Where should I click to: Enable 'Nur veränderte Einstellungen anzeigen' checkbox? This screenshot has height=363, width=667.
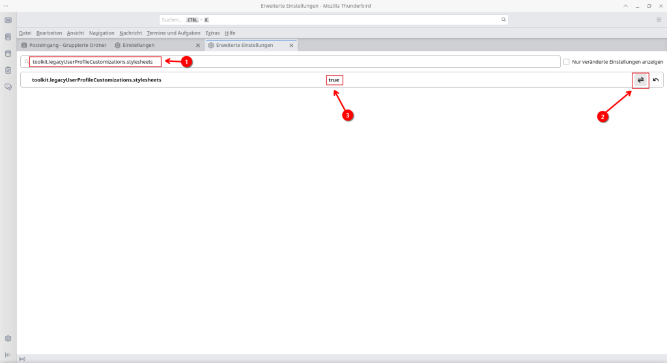567,62
